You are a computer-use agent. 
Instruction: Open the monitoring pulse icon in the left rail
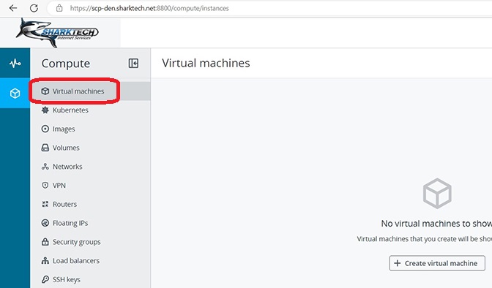(15, 64)
